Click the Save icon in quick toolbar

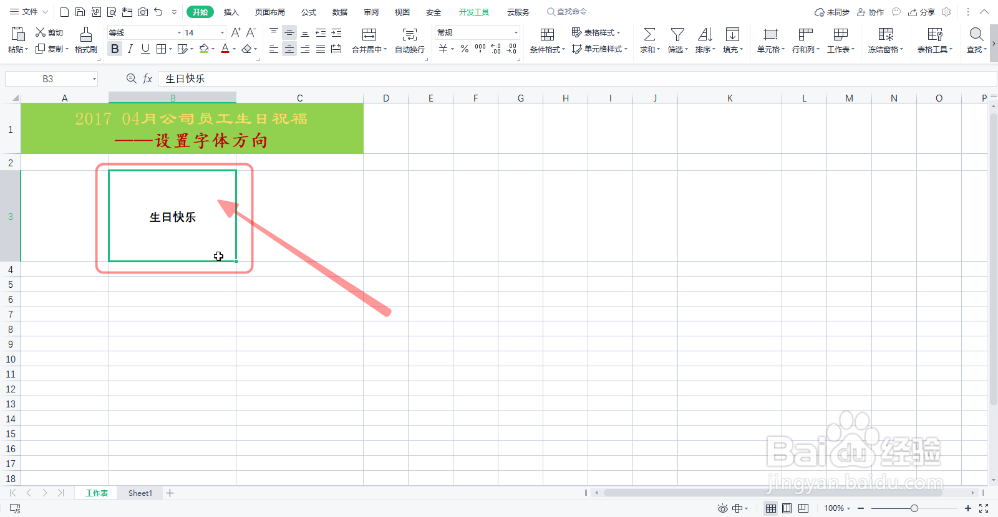click(80, 12)
